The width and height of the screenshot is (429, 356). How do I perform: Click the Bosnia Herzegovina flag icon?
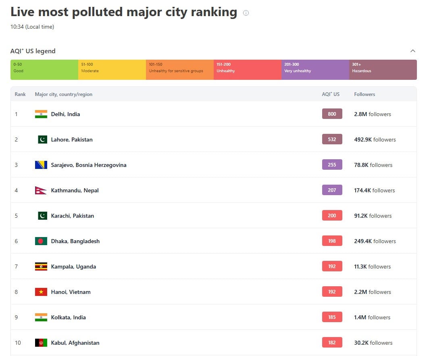(x=41, y=165)
